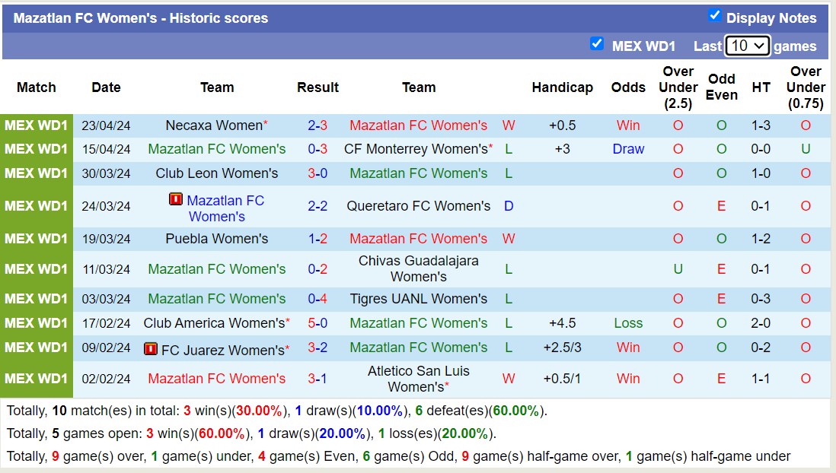Uncheck the MEX WD1 league checkbox
836x473 pixels.
pyautogui.click(x=597, y=44)
